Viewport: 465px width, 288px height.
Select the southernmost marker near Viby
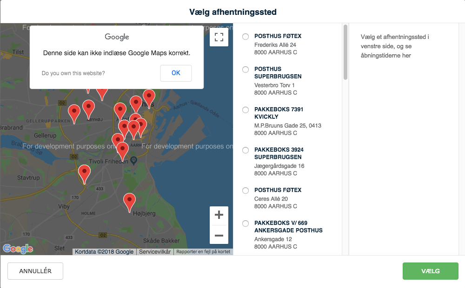coord(84,171)
